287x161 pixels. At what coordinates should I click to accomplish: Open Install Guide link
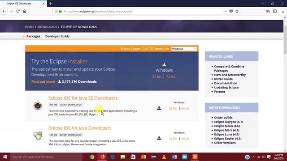(x=223, y=79)
